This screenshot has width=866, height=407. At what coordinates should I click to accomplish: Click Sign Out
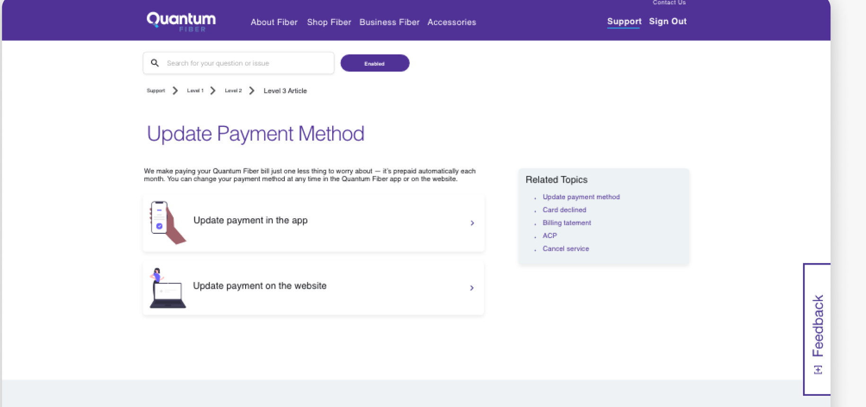(668, 21)
